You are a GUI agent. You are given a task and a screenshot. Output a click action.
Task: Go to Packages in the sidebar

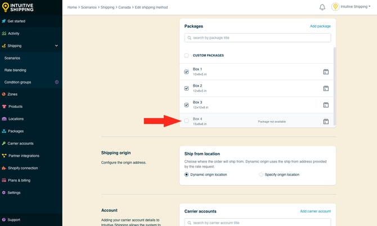(16, 131)
